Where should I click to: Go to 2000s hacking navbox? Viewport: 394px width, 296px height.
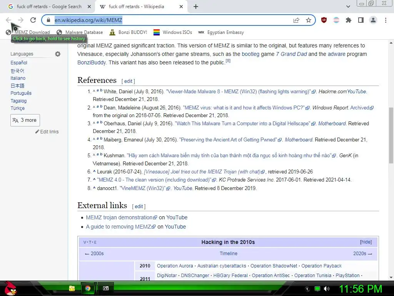(94, 254)
